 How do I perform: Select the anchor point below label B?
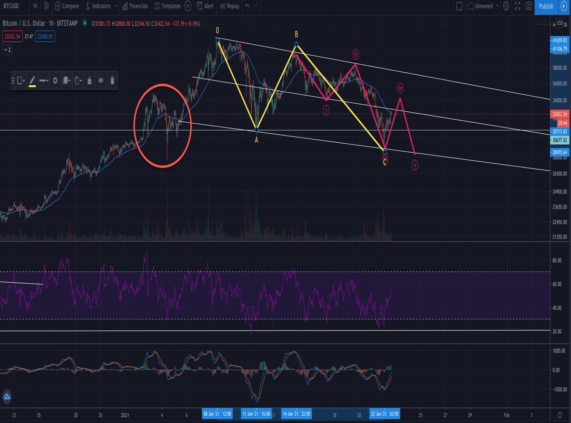[296, 45]
